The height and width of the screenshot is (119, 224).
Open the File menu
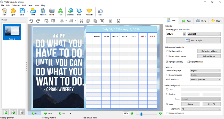point(3,5)
